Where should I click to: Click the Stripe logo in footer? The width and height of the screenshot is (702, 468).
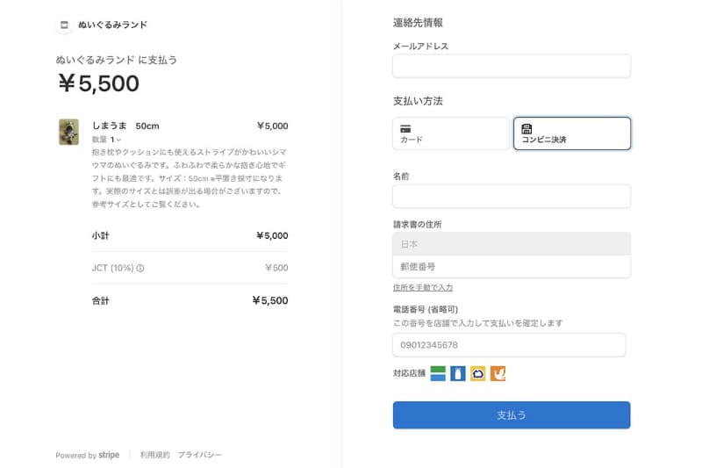pyautogui.click(x=109, y=455)
